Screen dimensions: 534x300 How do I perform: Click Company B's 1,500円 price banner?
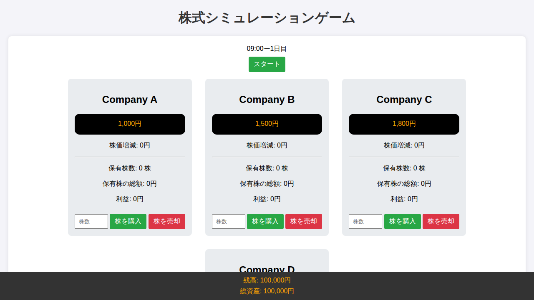267,124
